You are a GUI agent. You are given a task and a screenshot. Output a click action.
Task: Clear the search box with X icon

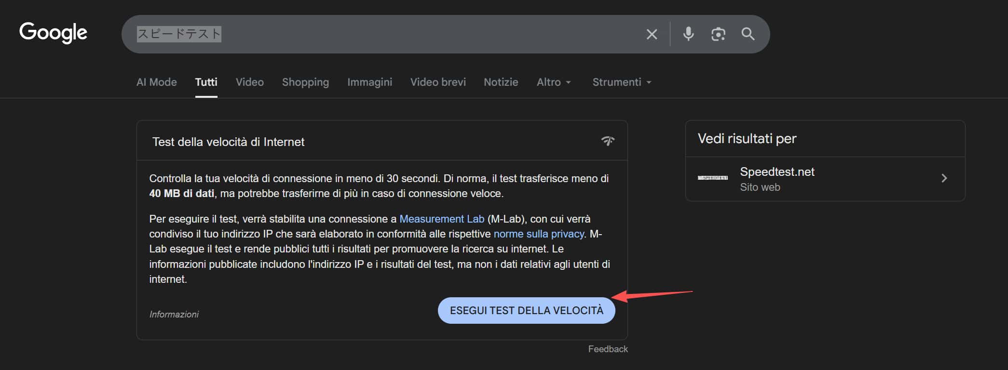coord(652,34)
